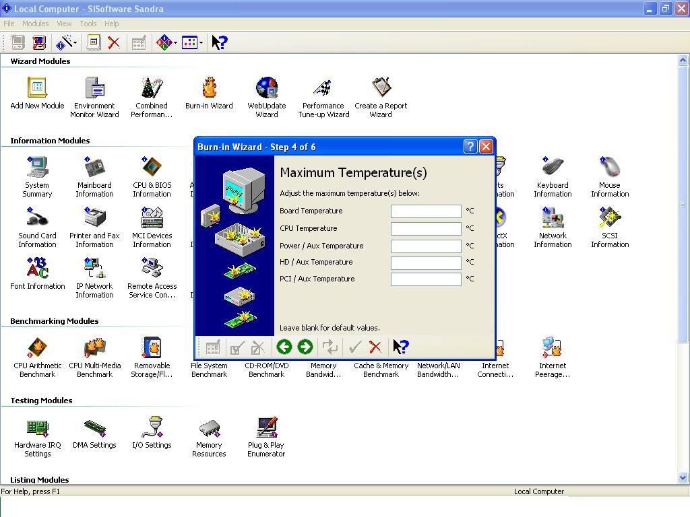Click the HD / Aux Temperature field
The image size is (690, 517).
click(426, 263)
